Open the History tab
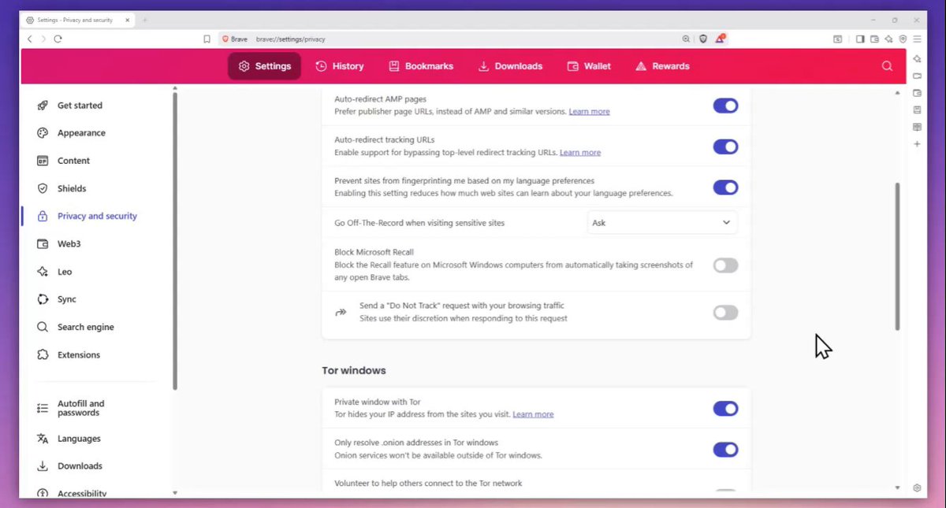The image size is (946, 508). pos(339,66)
